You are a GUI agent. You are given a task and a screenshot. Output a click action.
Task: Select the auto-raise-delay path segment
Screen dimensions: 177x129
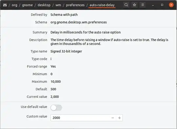(x=102, y=5)
